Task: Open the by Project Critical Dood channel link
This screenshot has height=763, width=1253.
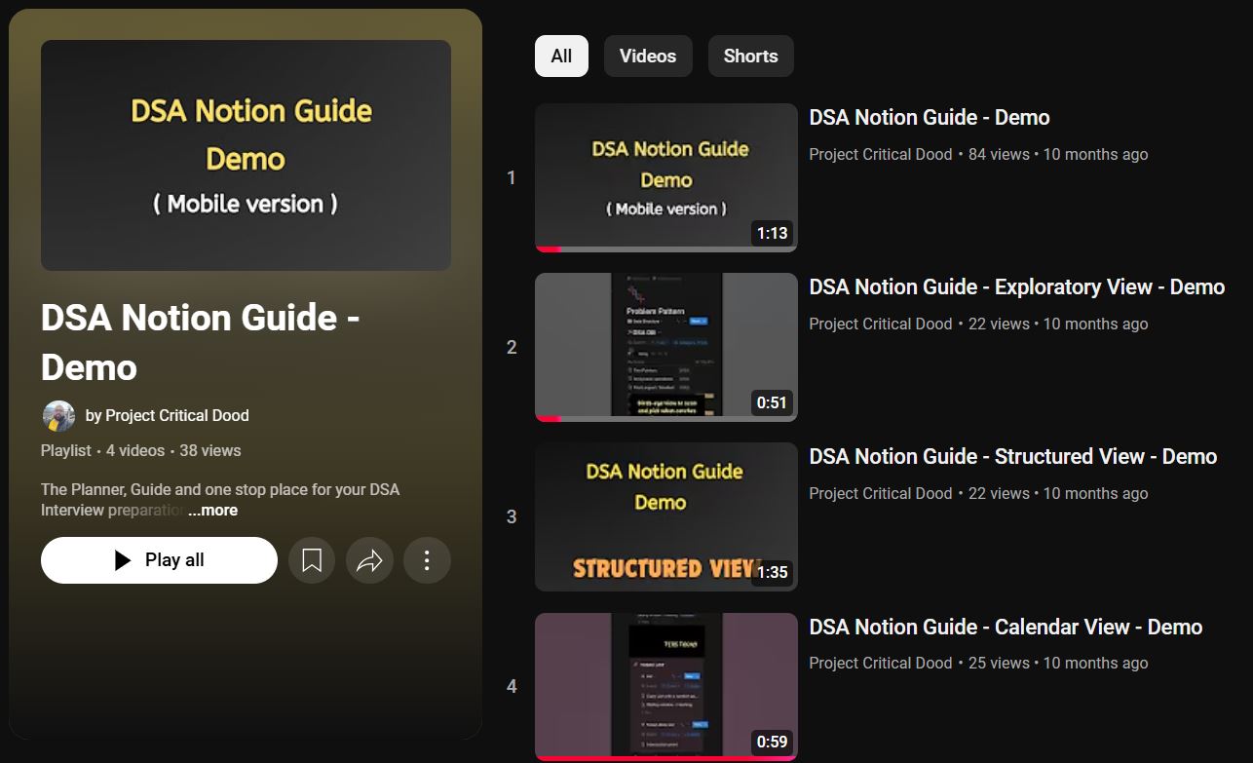Action: 168,416
